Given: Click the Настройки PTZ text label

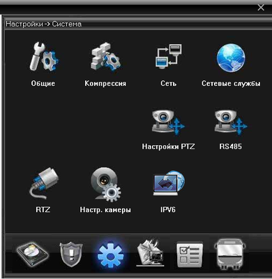Looking at the screenshot, I should pyautogui.click(x=168, y=146).
